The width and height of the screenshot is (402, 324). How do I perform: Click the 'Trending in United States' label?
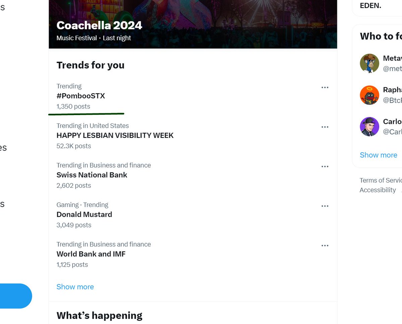point(93,126)
